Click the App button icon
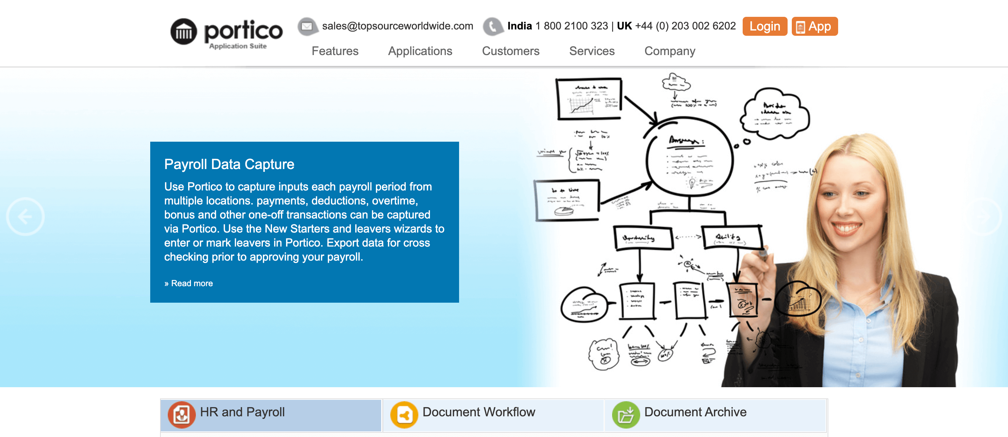Screen dimensions: 1008x437 pos(802,26)
